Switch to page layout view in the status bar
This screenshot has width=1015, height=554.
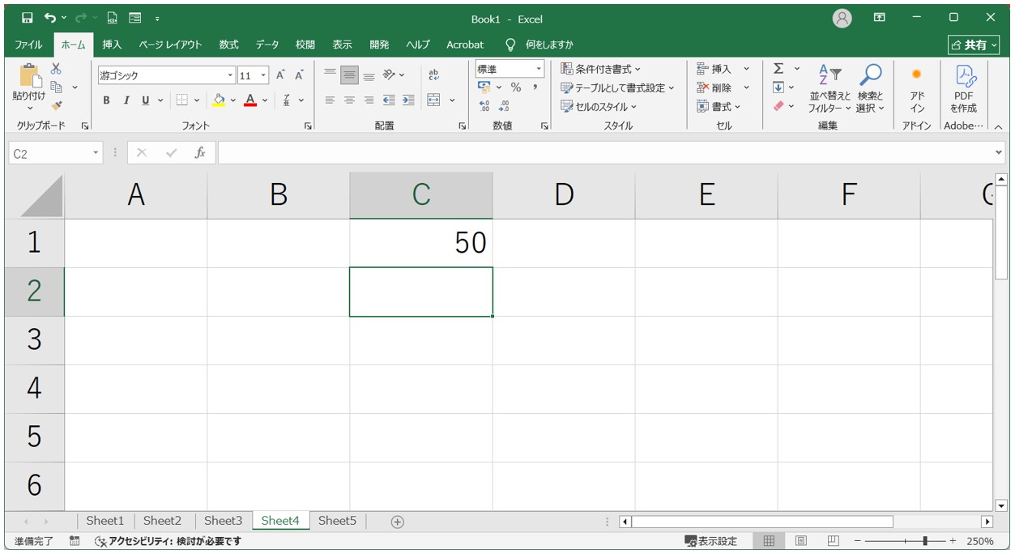click(x=800, y=541)
